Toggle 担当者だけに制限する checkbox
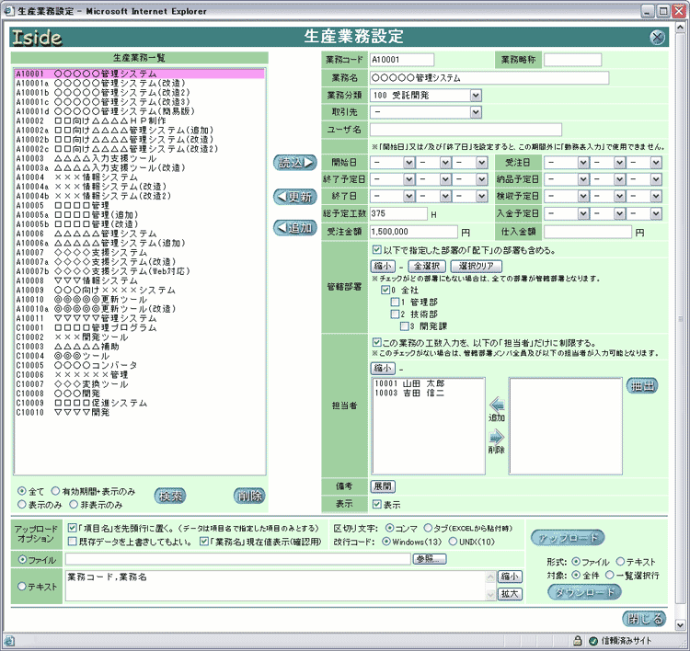Image resolution: width=690 pixels, height=651 pixels. point(376,342)
